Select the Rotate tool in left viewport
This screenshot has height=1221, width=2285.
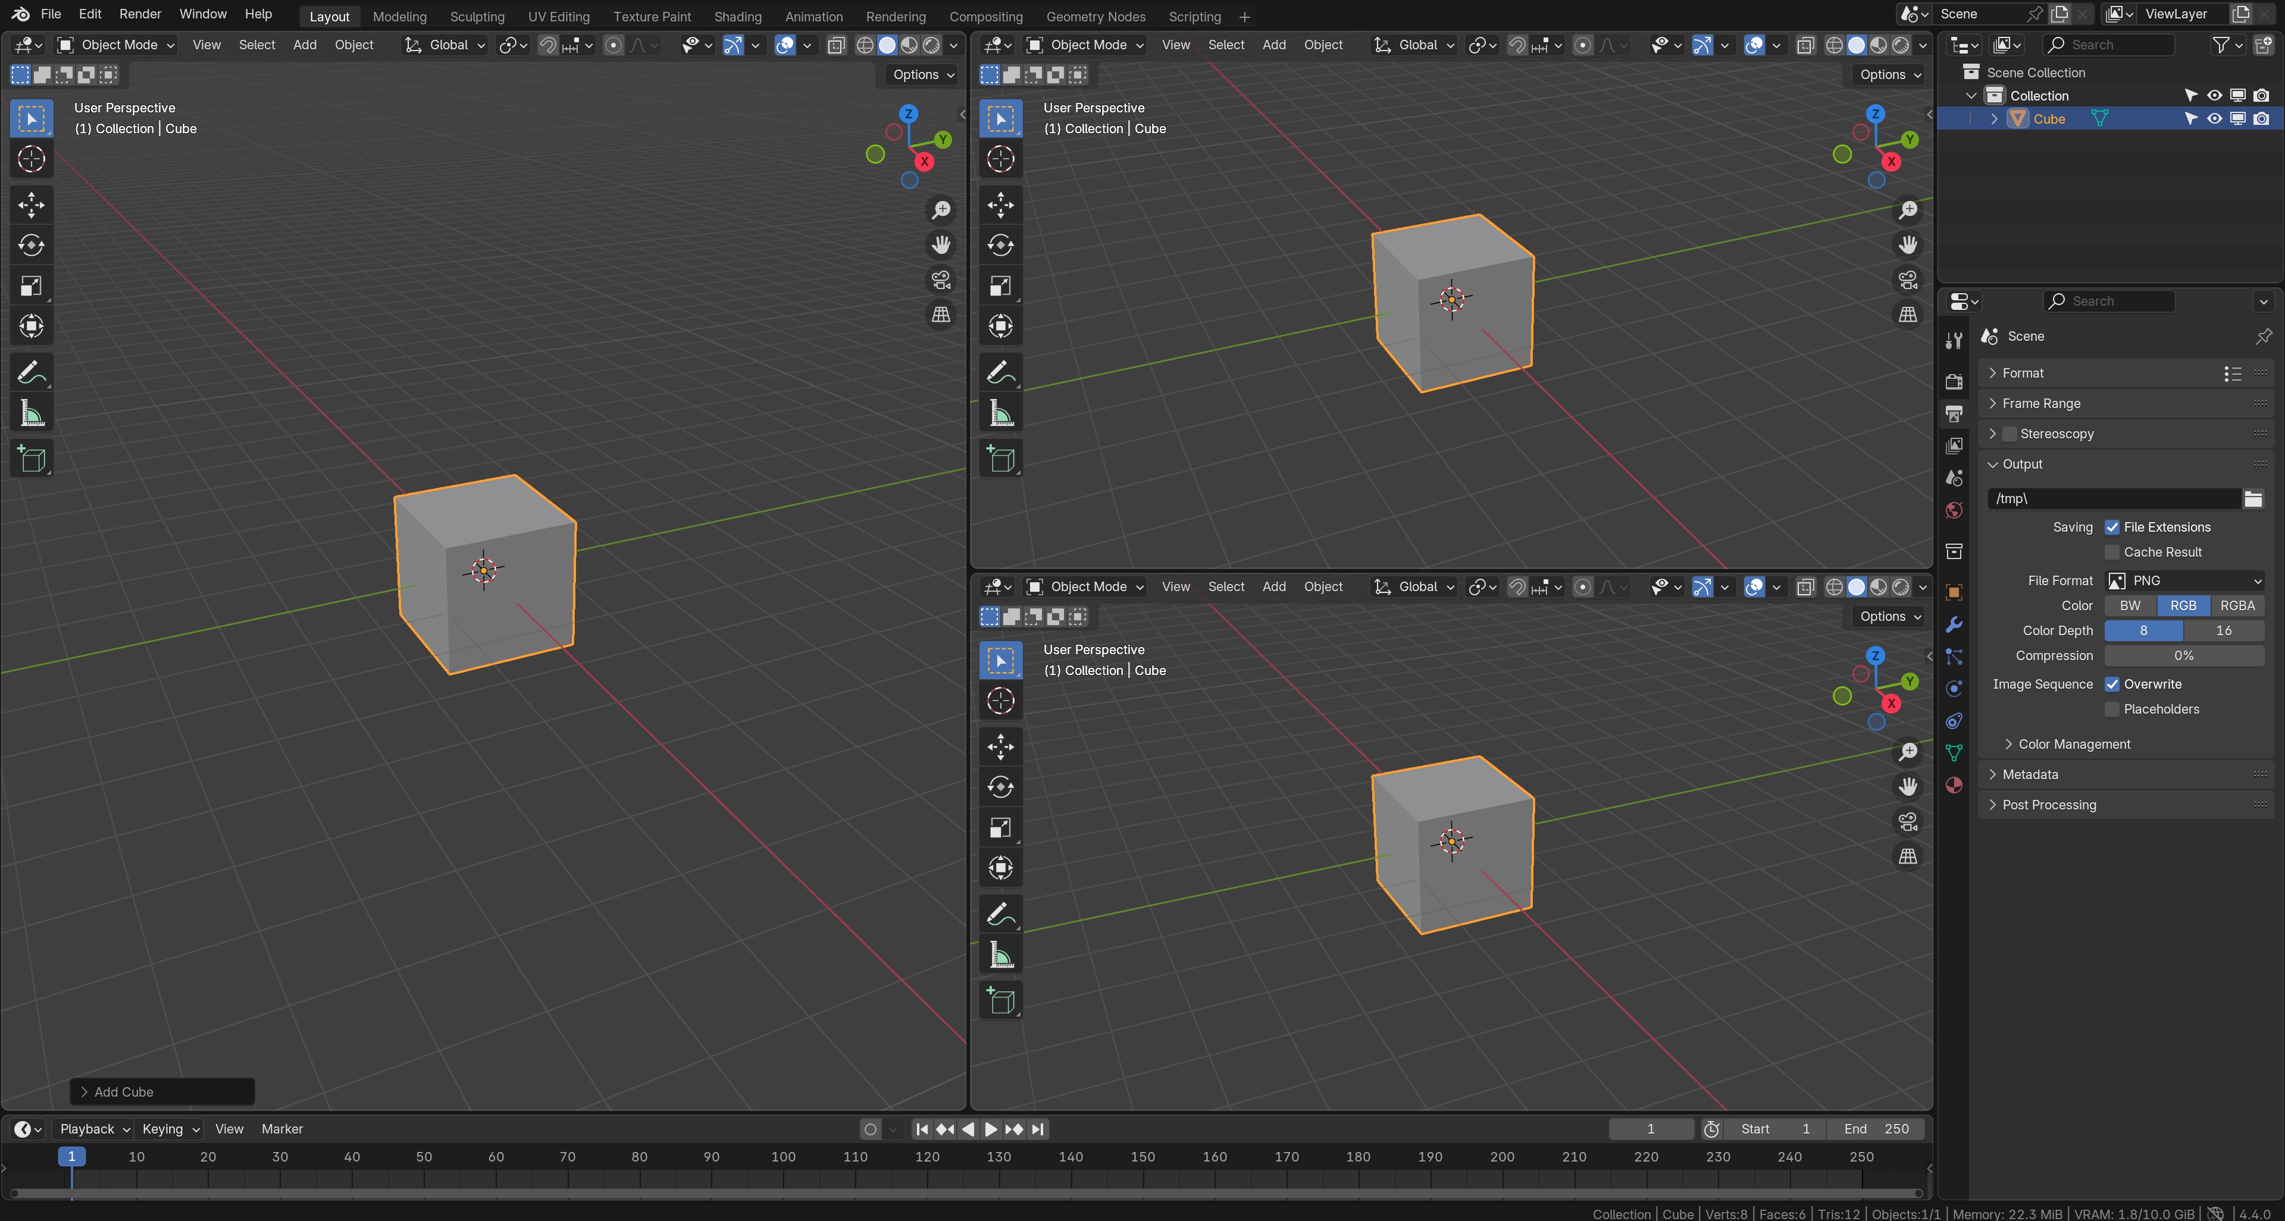pyautogui.click(x=31, y=246)
